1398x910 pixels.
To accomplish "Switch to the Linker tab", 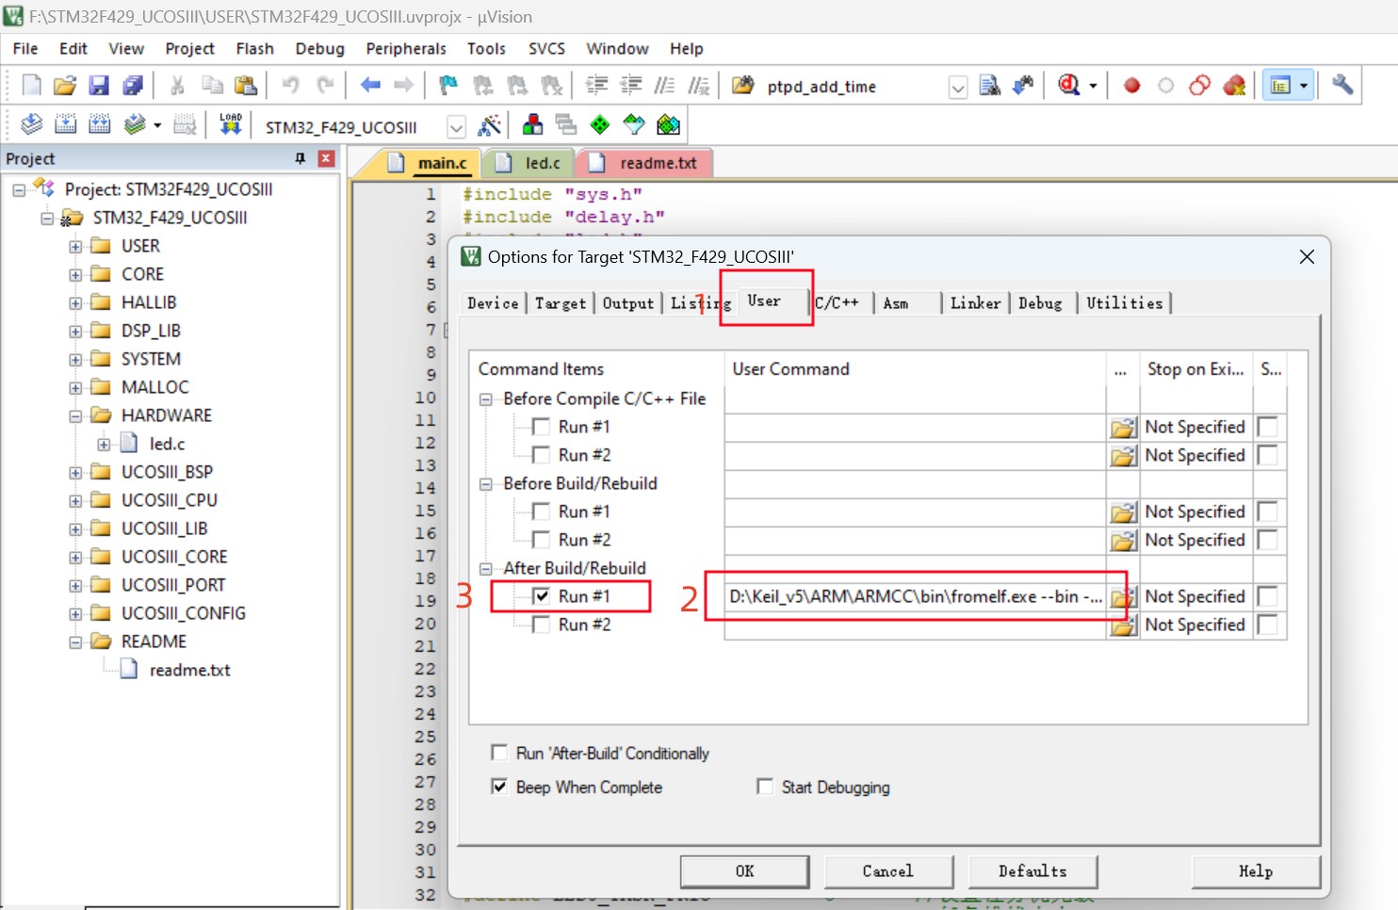I will (975, 303).
